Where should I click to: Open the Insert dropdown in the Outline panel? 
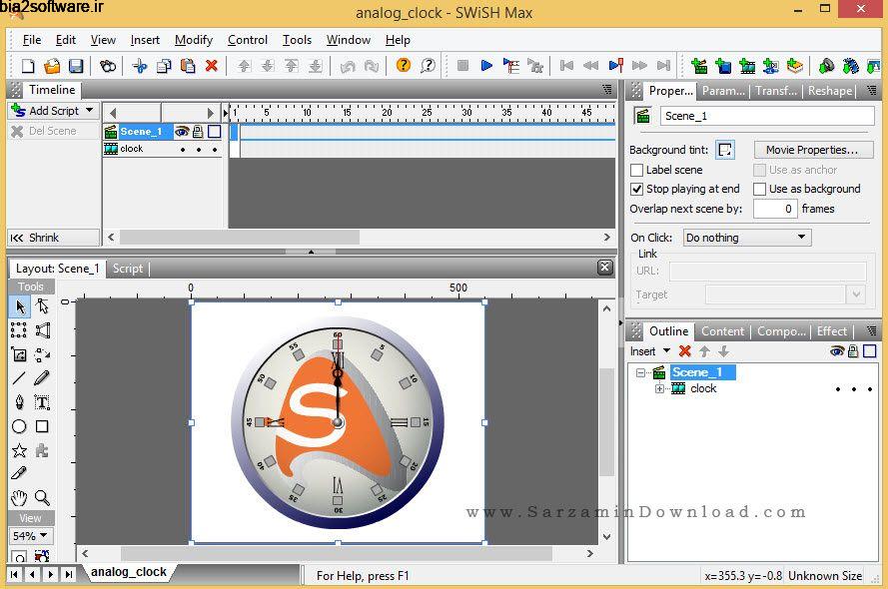[650, 350]
